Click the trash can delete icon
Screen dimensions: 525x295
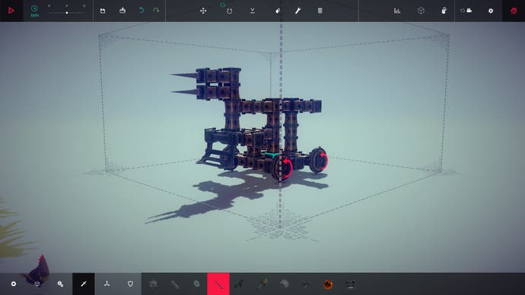tap(320, 11)
